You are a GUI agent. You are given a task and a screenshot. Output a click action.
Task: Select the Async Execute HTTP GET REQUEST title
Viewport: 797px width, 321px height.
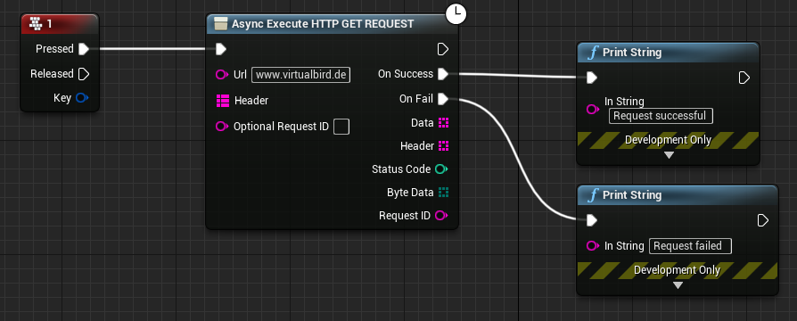coord(323,24)
